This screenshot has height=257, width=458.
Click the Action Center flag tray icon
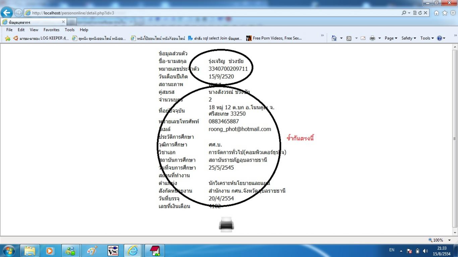(x=409, y=251)
